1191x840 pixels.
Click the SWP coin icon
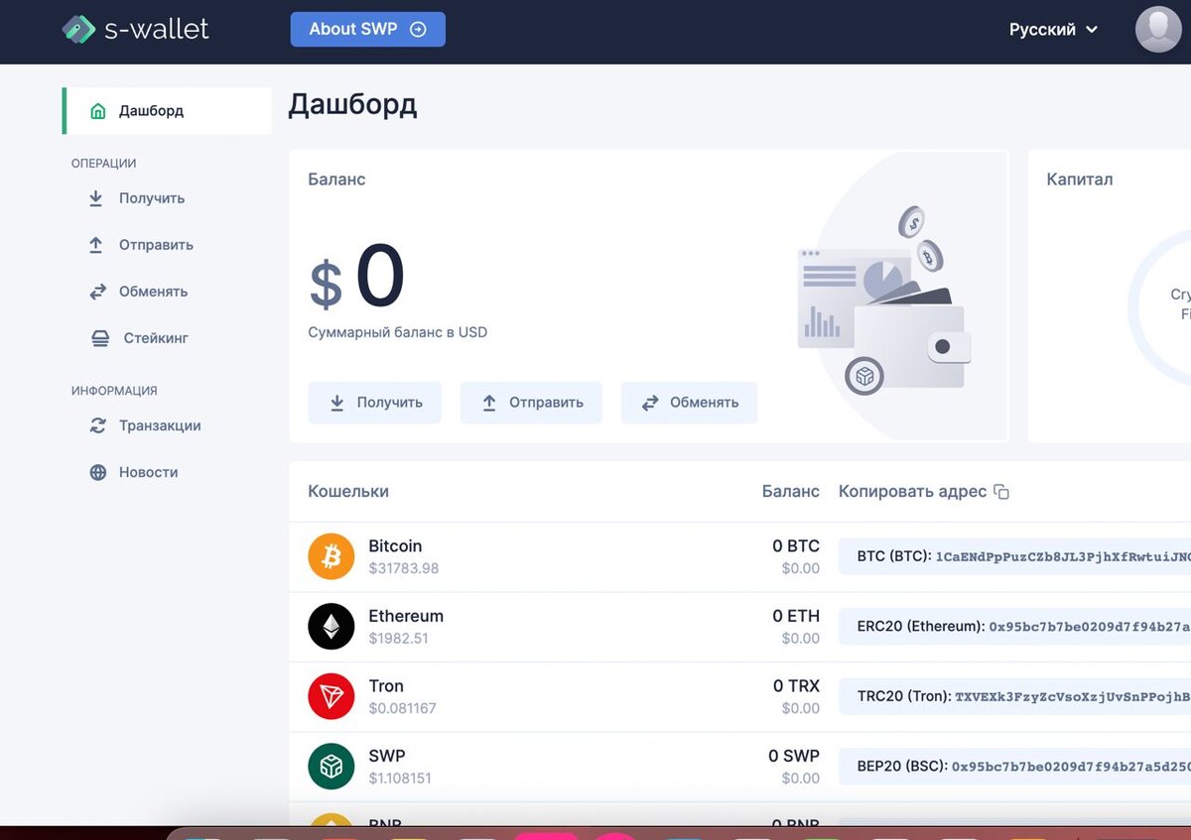click(331, 767)
